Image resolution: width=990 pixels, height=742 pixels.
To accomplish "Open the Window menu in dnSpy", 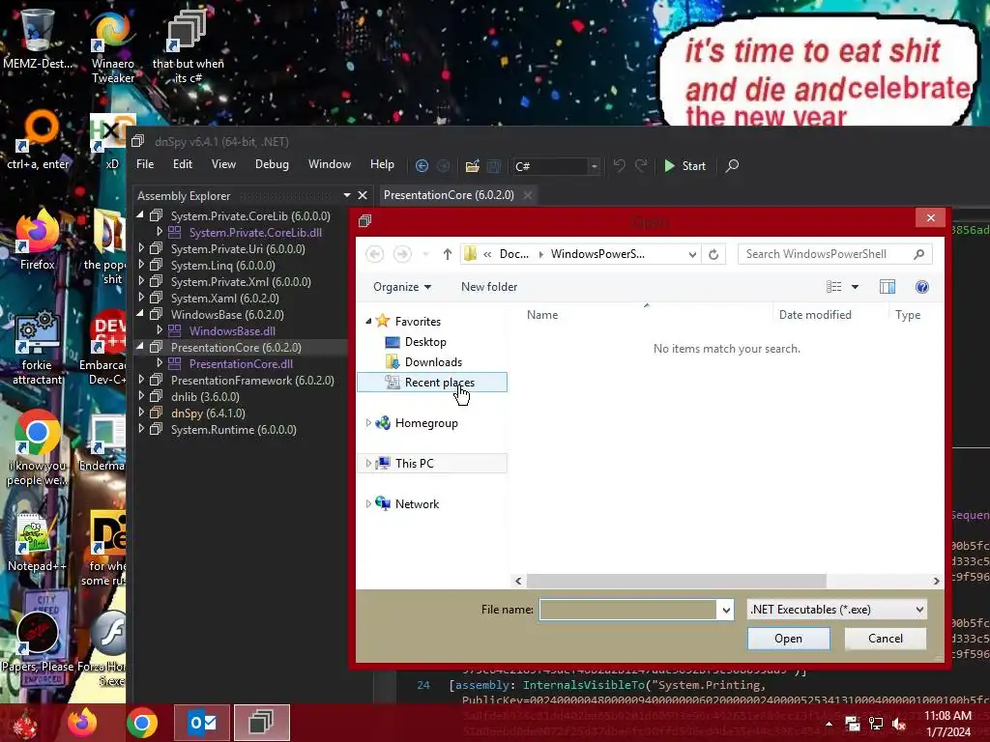I will [x=329, y=164].
